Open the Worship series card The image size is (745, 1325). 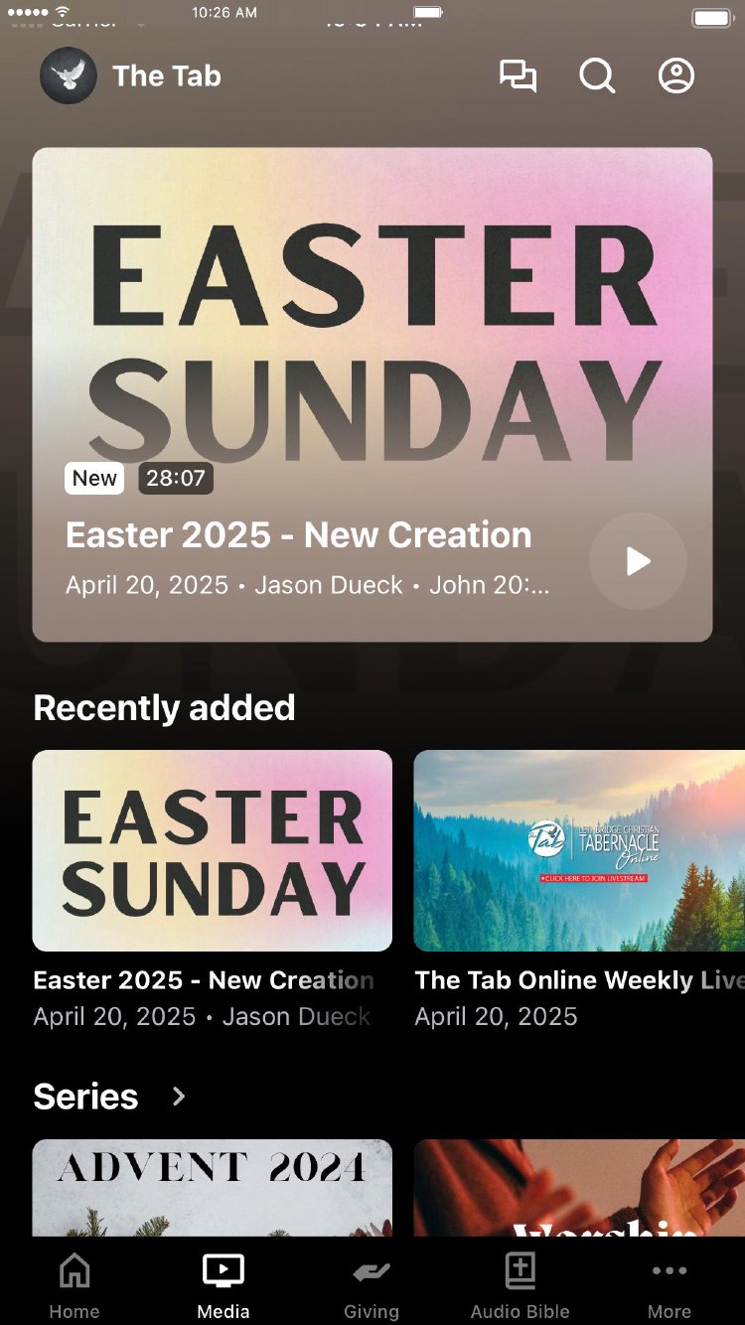pyautogui.click(x=579, y=1188)
